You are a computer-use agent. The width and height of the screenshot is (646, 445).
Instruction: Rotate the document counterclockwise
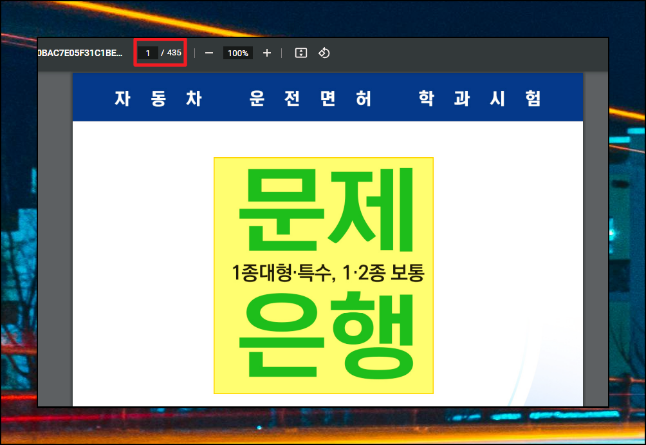click(324, 53)
